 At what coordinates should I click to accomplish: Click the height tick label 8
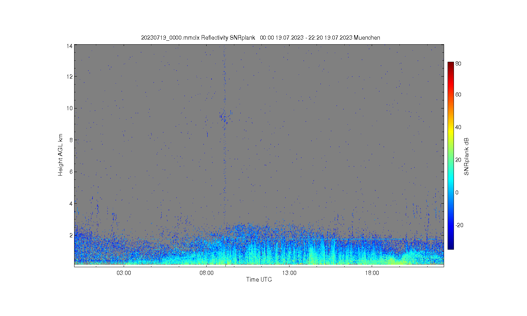71,140
